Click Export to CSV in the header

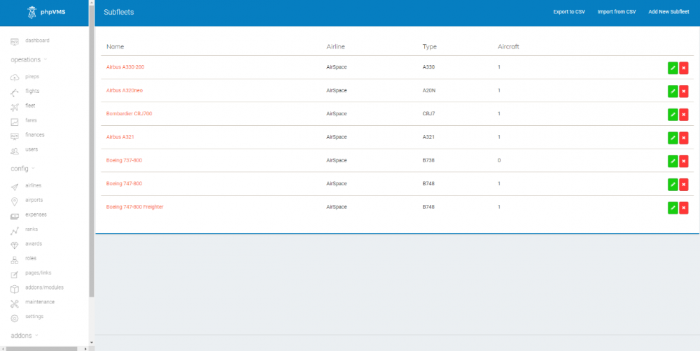pos(568,12)
